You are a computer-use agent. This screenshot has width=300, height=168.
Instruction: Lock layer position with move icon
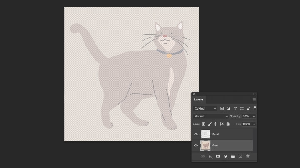(216, 124)
